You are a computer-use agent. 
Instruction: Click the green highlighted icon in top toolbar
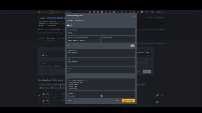click(x=134, y=12)
